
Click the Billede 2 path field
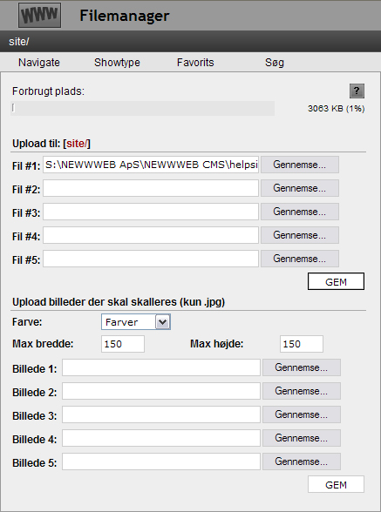tap(161, 391)
